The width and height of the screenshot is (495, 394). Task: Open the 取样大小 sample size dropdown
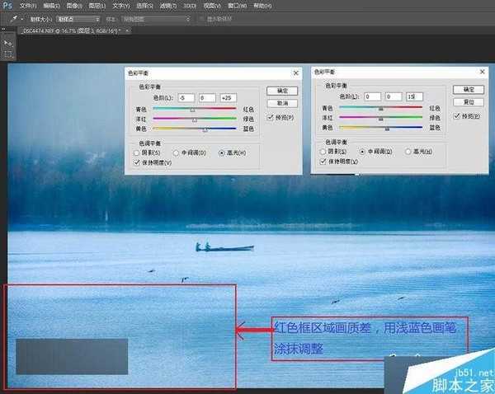[78, 19]
